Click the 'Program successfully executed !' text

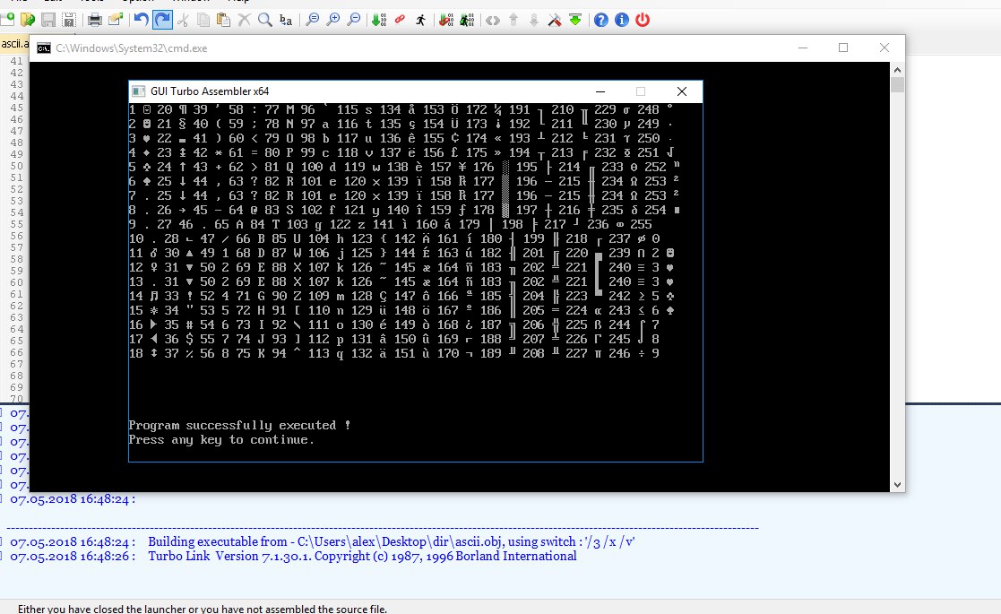[239, 425]
